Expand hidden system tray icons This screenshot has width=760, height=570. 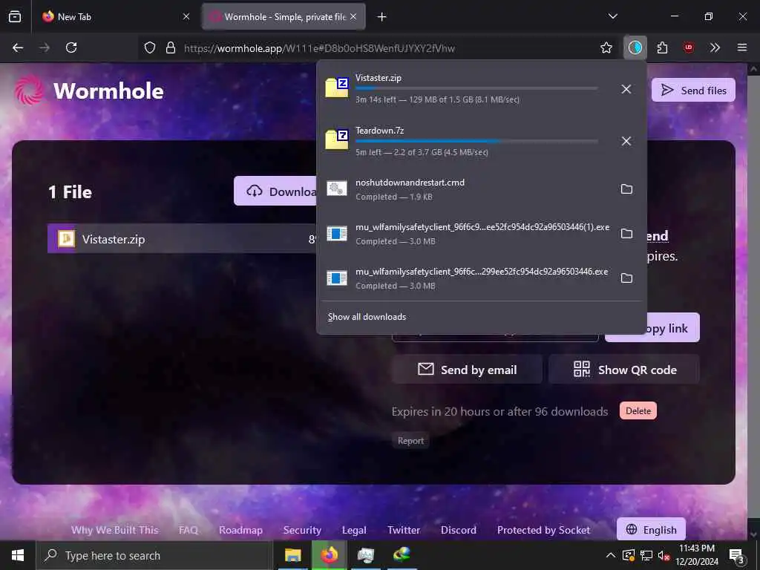(611, 555)
